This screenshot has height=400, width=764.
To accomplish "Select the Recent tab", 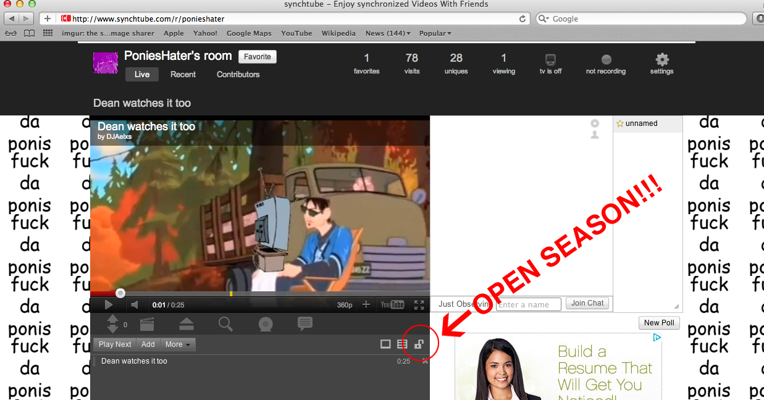I will (183, 74).
